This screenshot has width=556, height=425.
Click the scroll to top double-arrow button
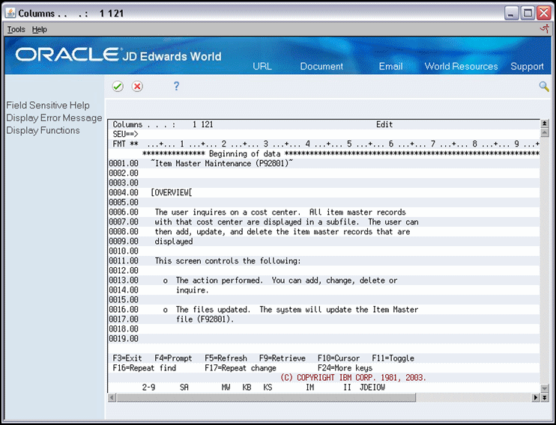click(x=545, y=123)
